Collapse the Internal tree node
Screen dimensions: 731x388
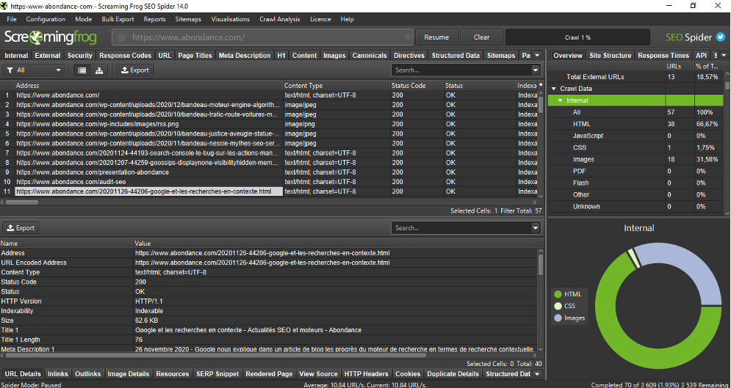pos(560,100)
